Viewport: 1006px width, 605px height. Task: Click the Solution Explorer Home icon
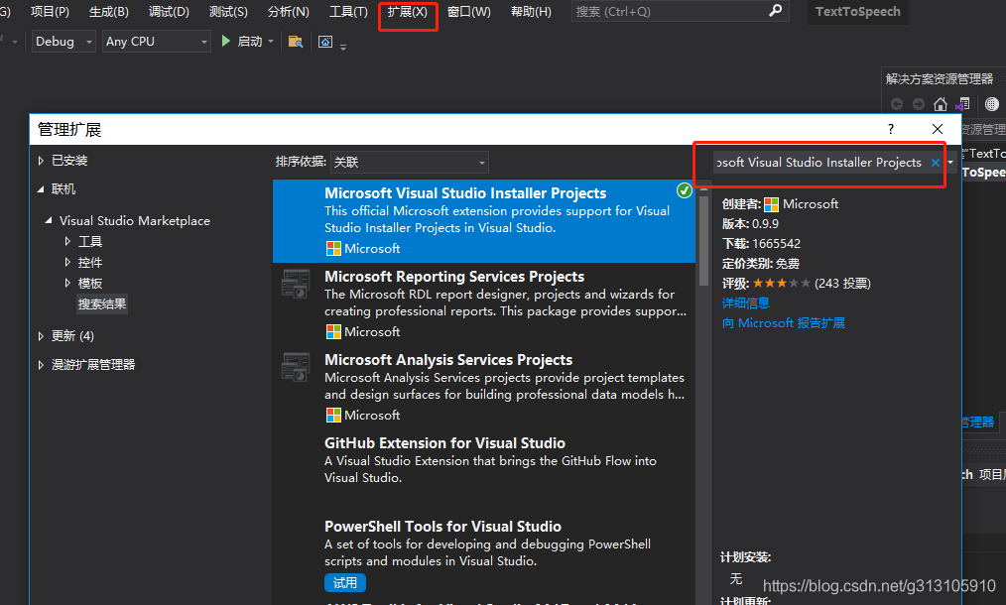point(940,104)
